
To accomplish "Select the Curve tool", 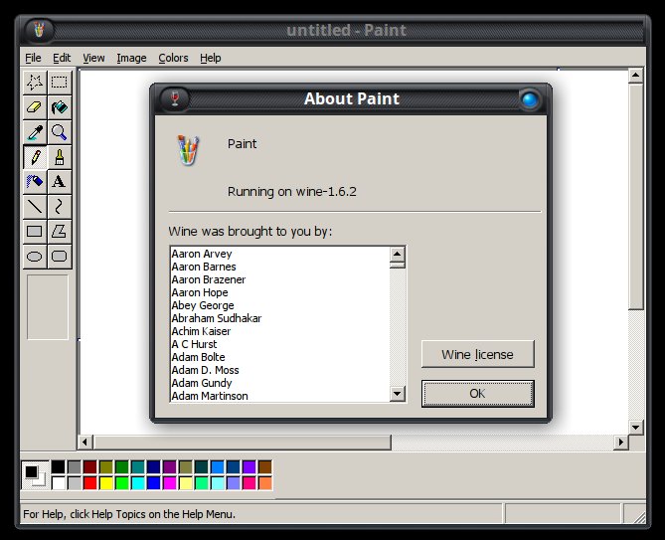I will pyautogui.click(x=60, y=207).
